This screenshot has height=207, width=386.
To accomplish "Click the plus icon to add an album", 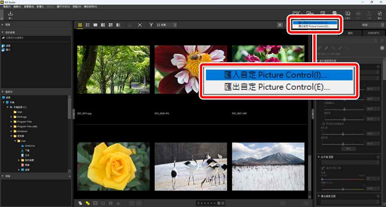I will pyautogui.click(x=70, y=176).
